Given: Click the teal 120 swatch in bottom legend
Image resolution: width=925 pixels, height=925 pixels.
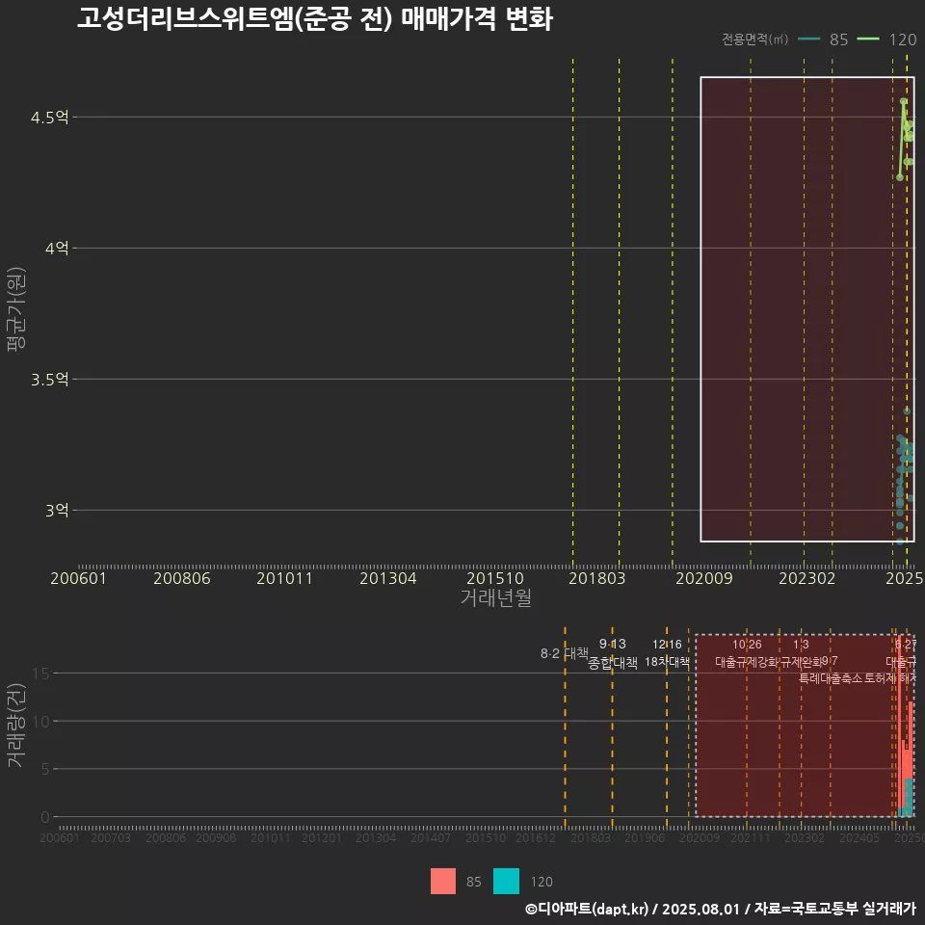Looking at the screenshot, I should [506, 882].
